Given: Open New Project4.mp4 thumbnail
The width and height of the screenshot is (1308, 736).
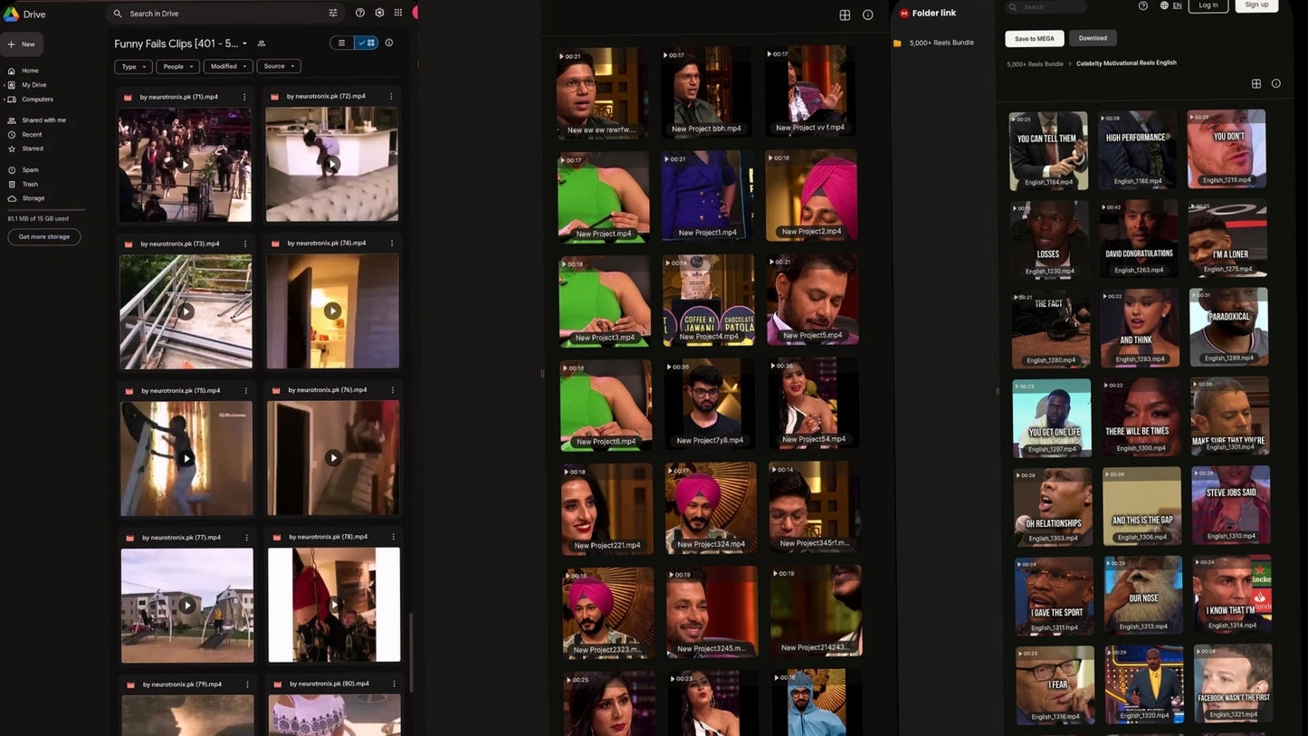Looking at the screenshot, I should tap(709, 300).
